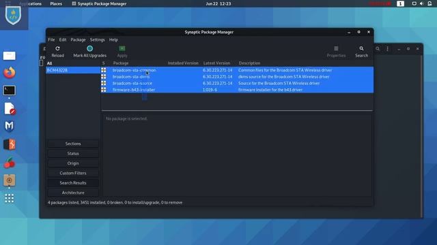Click the Apply toolbar icon
The width and height of the screenshot is (437, 245).
[x=122, y=48]
